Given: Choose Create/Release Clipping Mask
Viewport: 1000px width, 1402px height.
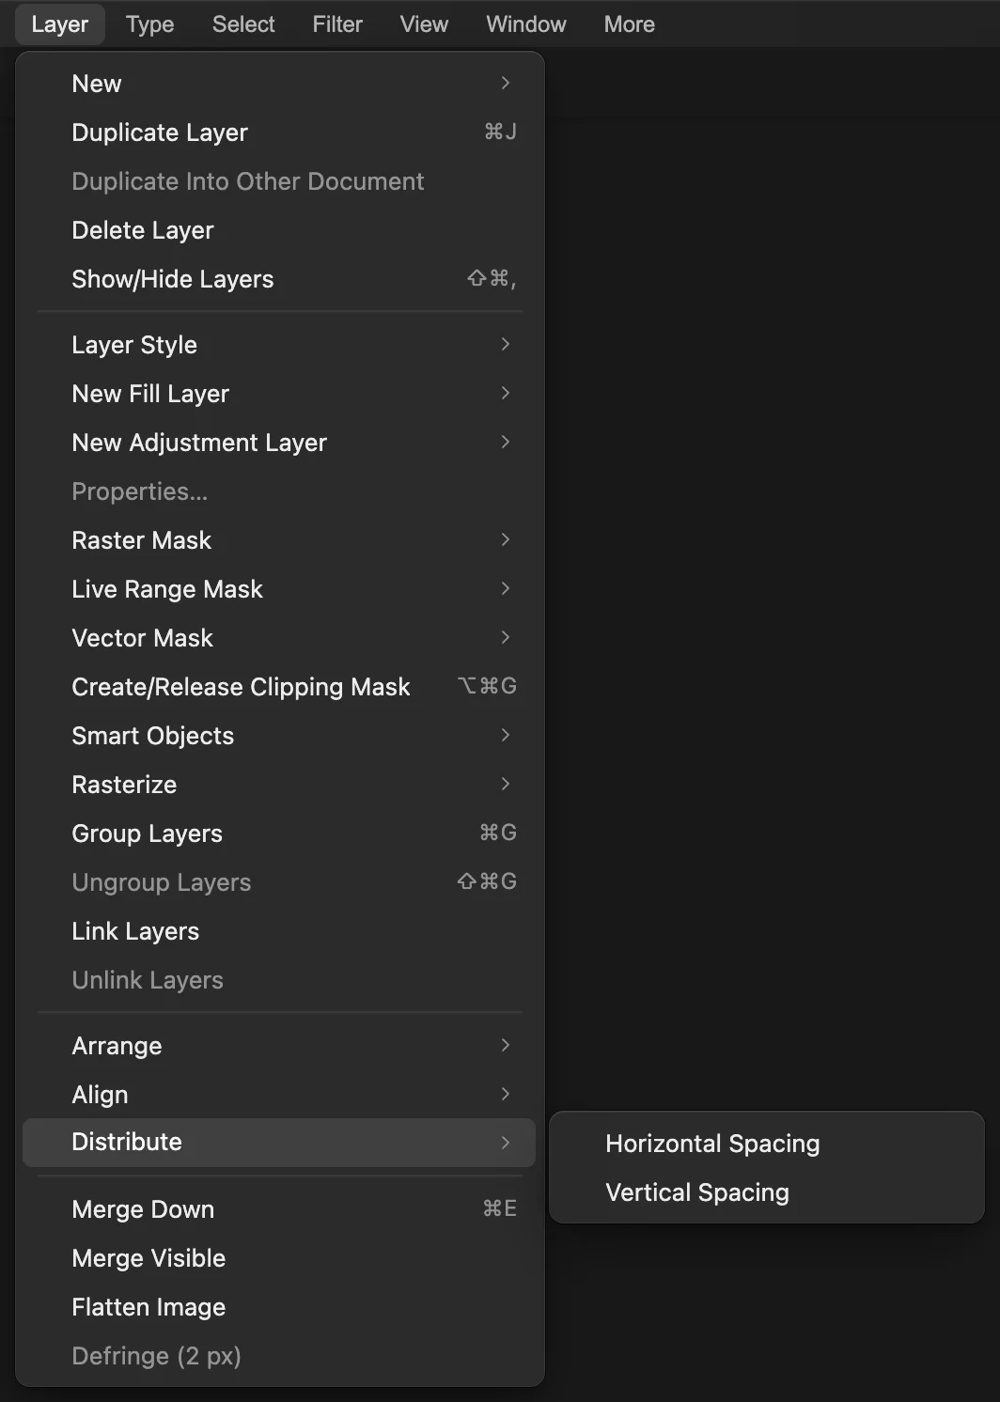Looking at the screenshot, I should coord(279,687).
